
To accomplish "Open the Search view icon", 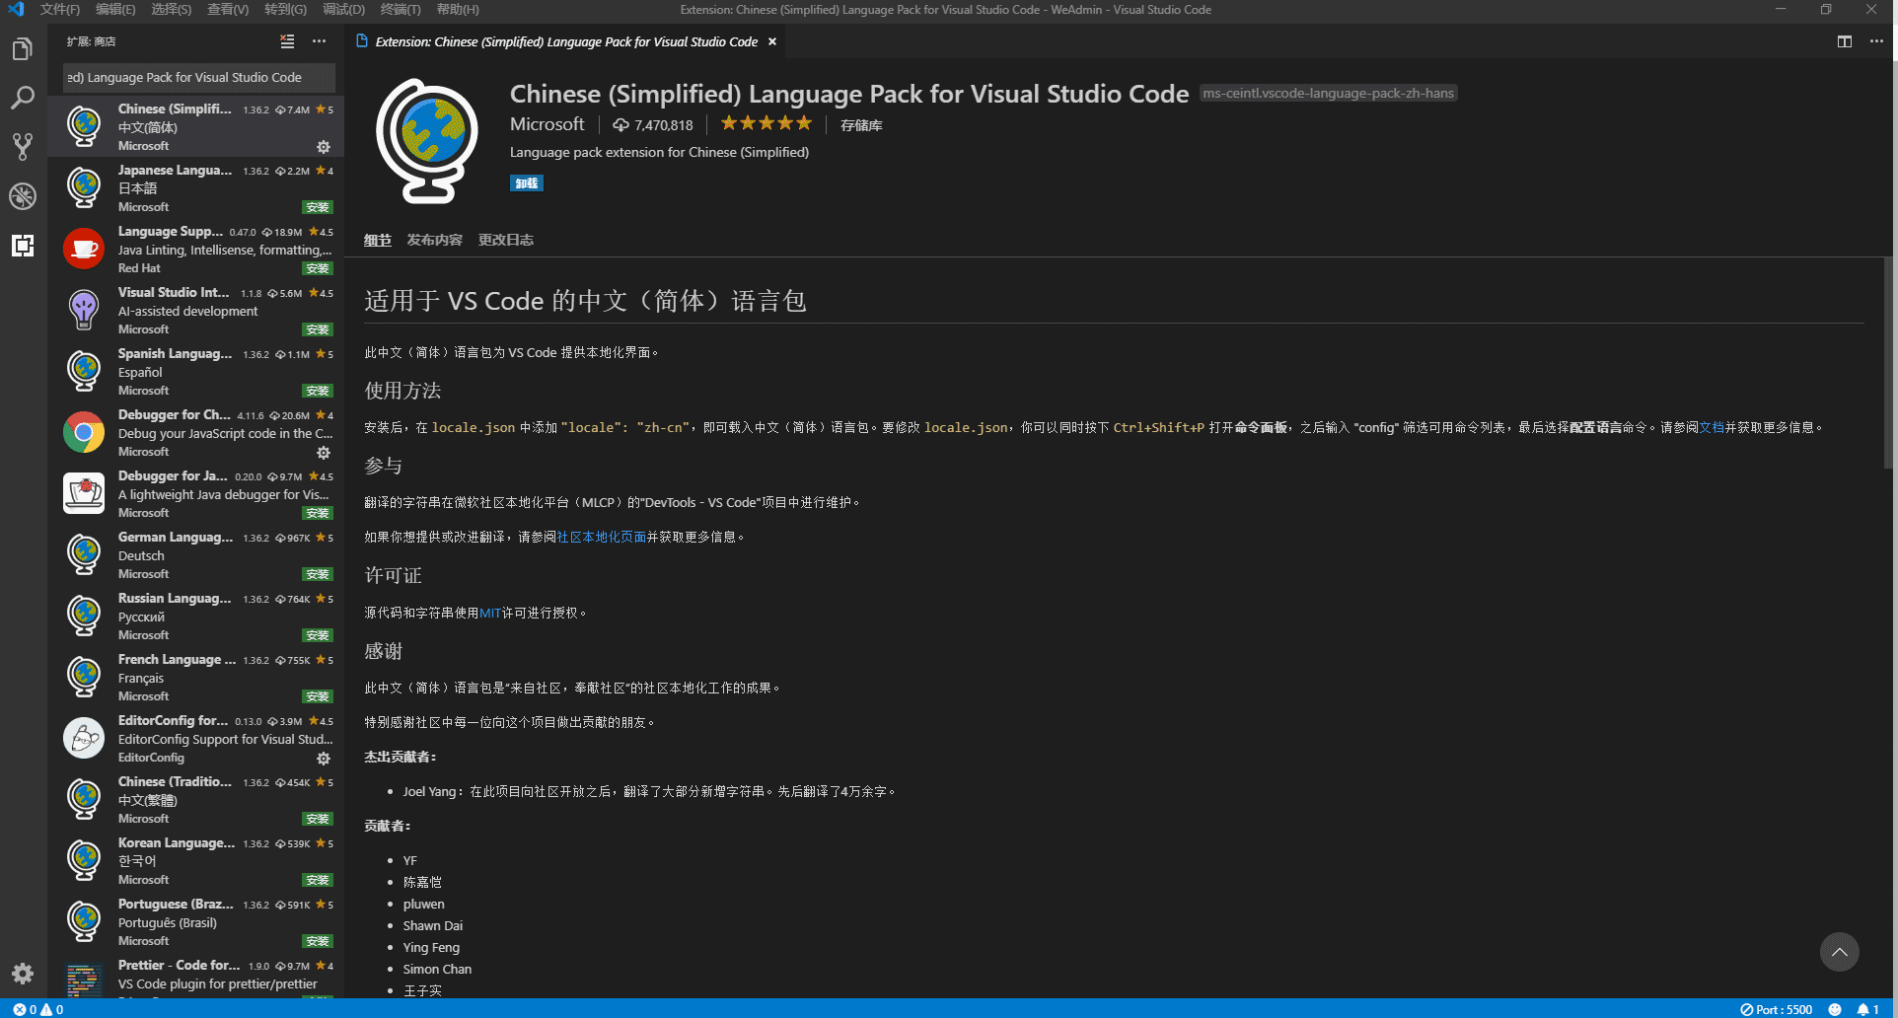I will click(22, 98).
